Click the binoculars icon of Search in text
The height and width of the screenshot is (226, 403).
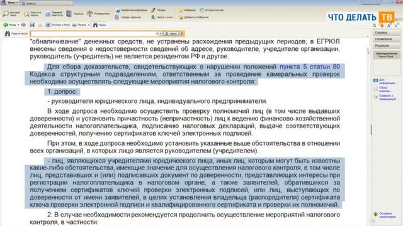pos(8,33)
